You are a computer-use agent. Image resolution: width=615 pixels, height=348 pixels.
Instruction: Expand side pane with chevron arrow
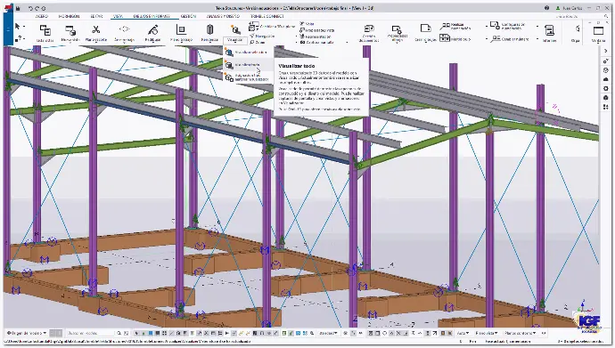coord(606,51)
